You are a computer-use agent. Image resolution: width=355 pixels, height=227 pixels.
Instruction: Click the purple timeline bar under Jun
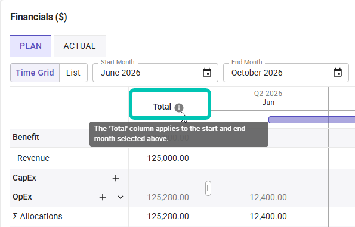311,120
